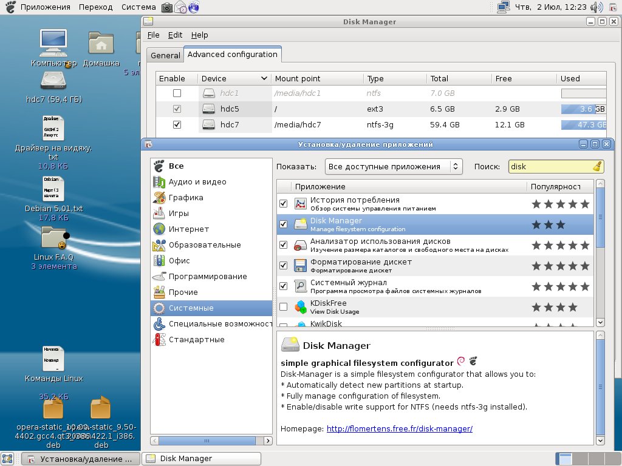The height and width of the screenshot is (466, 622).
Task: Toggle the Enable checkbox for hdc5
Action: point(177,109)
